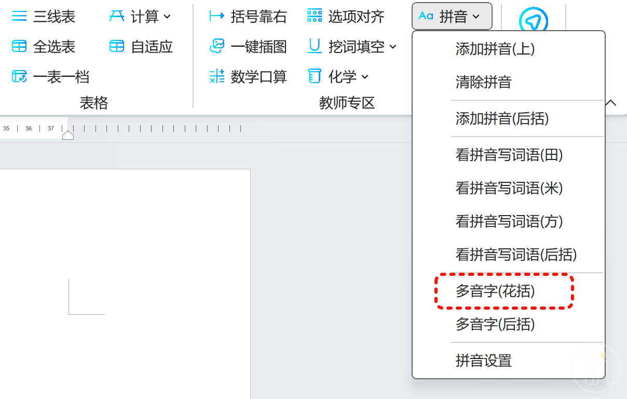The image size is (627, 399).
Task: Click the 一键插图 insert picture icon
Action: point(217,47)
